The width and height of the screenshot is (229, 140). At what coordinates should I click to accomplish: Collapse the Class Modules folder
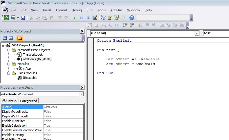click(9, 73)
